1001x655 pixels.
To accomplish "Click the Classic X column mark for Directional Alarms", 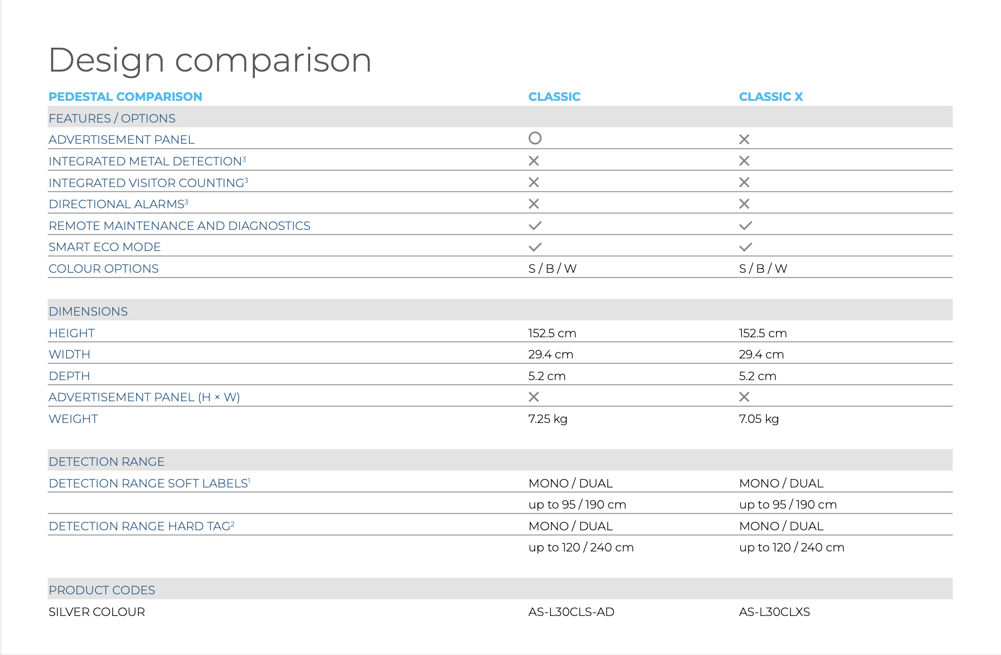I will click(744, 204).
